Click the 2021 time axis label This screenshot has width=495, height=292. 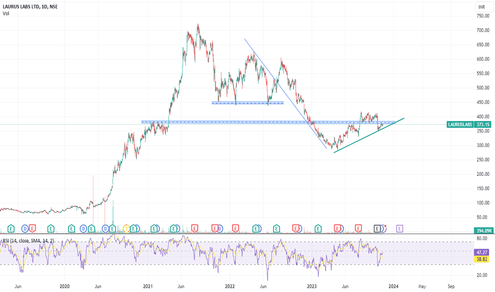click(x=148, y=286)
